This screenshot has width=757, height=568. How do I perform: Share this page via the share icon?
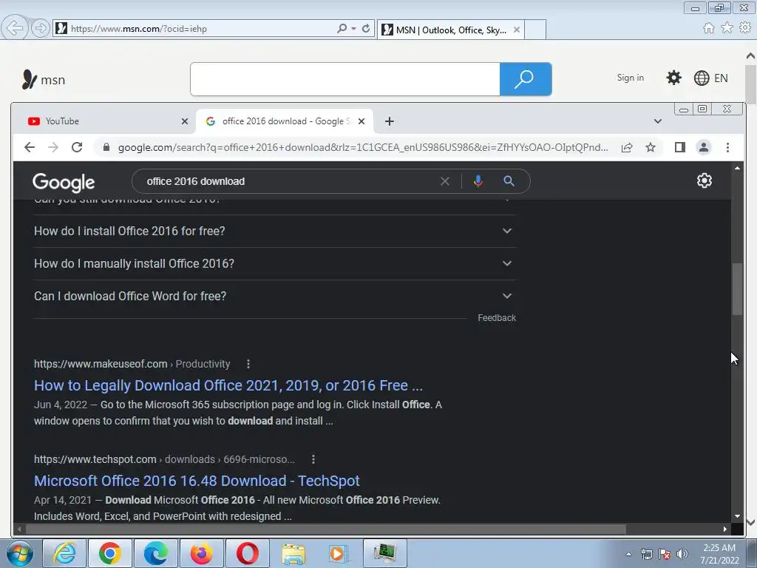point(627,147)
